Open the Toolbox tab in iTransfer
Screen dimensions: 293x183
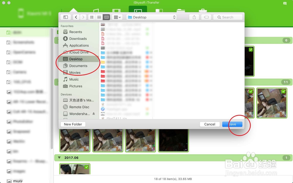point(203,11)
